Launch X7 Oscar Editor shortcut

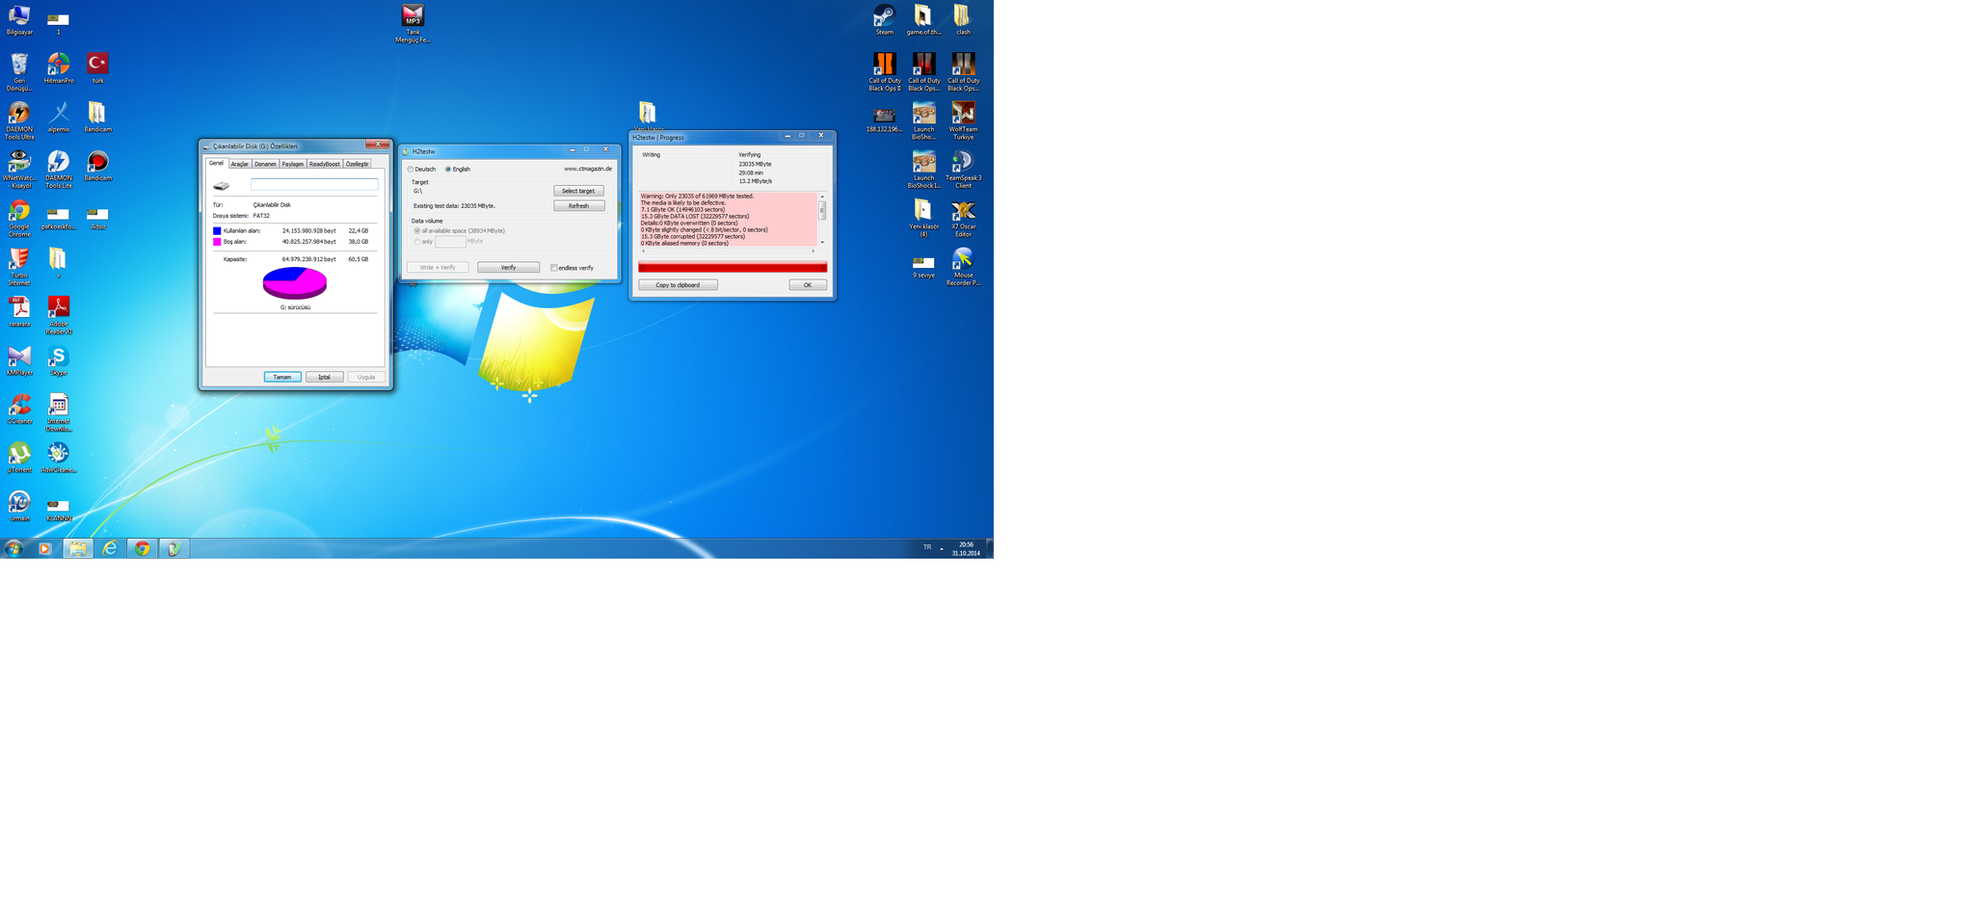pyautogui.click(x=963, y=218)
